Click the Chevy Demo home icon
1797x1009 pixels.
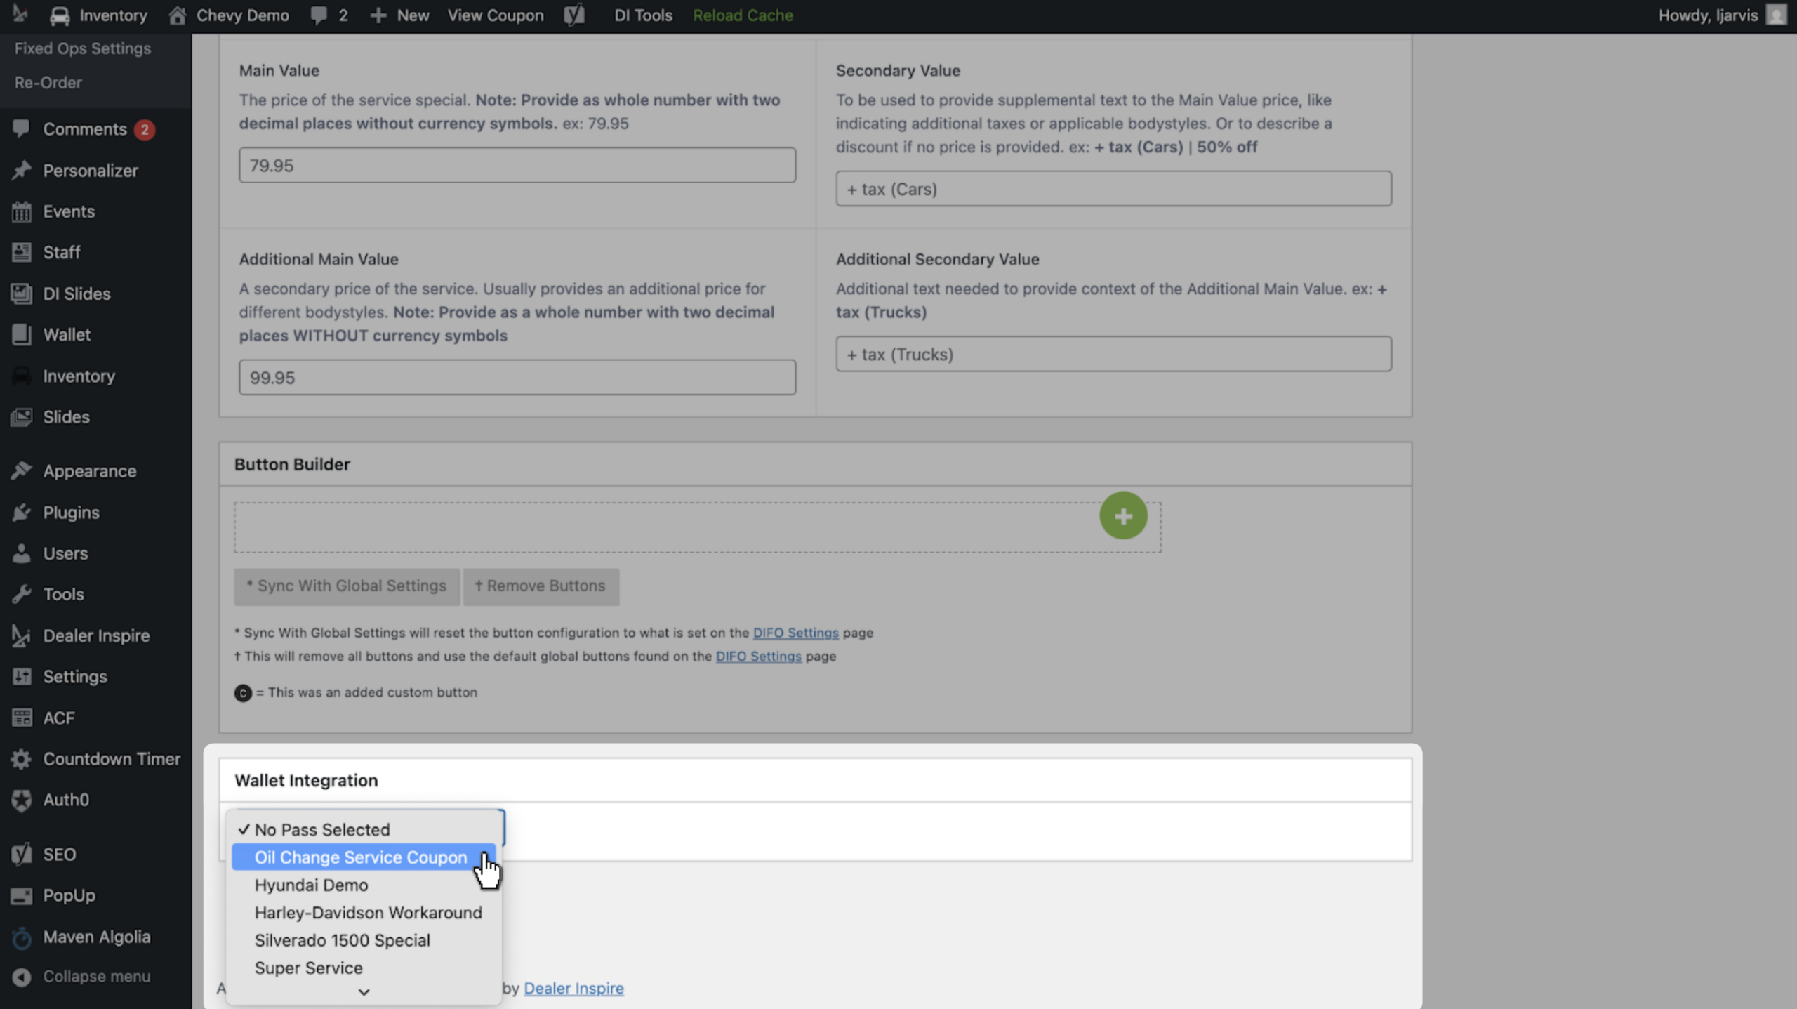(x=178, y=15)
